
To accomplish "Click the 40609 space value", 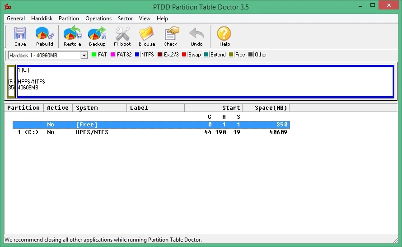I will click(x=278, y=132).
